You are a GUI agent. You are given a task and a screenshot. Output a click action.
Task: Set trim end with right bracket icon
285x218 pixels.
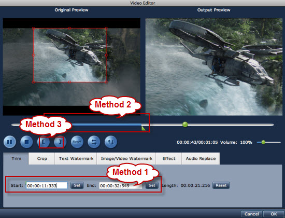point(60,142)
